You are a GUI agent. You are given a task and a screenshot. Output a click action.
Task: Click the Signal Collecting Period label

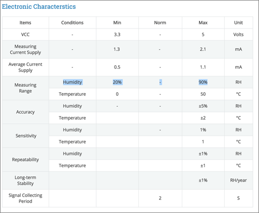coord(25,198)
